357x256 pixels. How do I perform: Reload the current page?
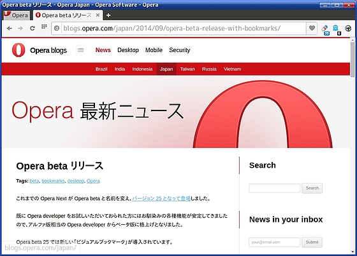click(33, 29)
